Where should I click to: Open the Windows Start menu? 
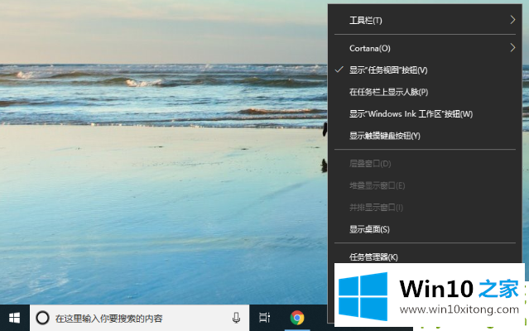14,318
